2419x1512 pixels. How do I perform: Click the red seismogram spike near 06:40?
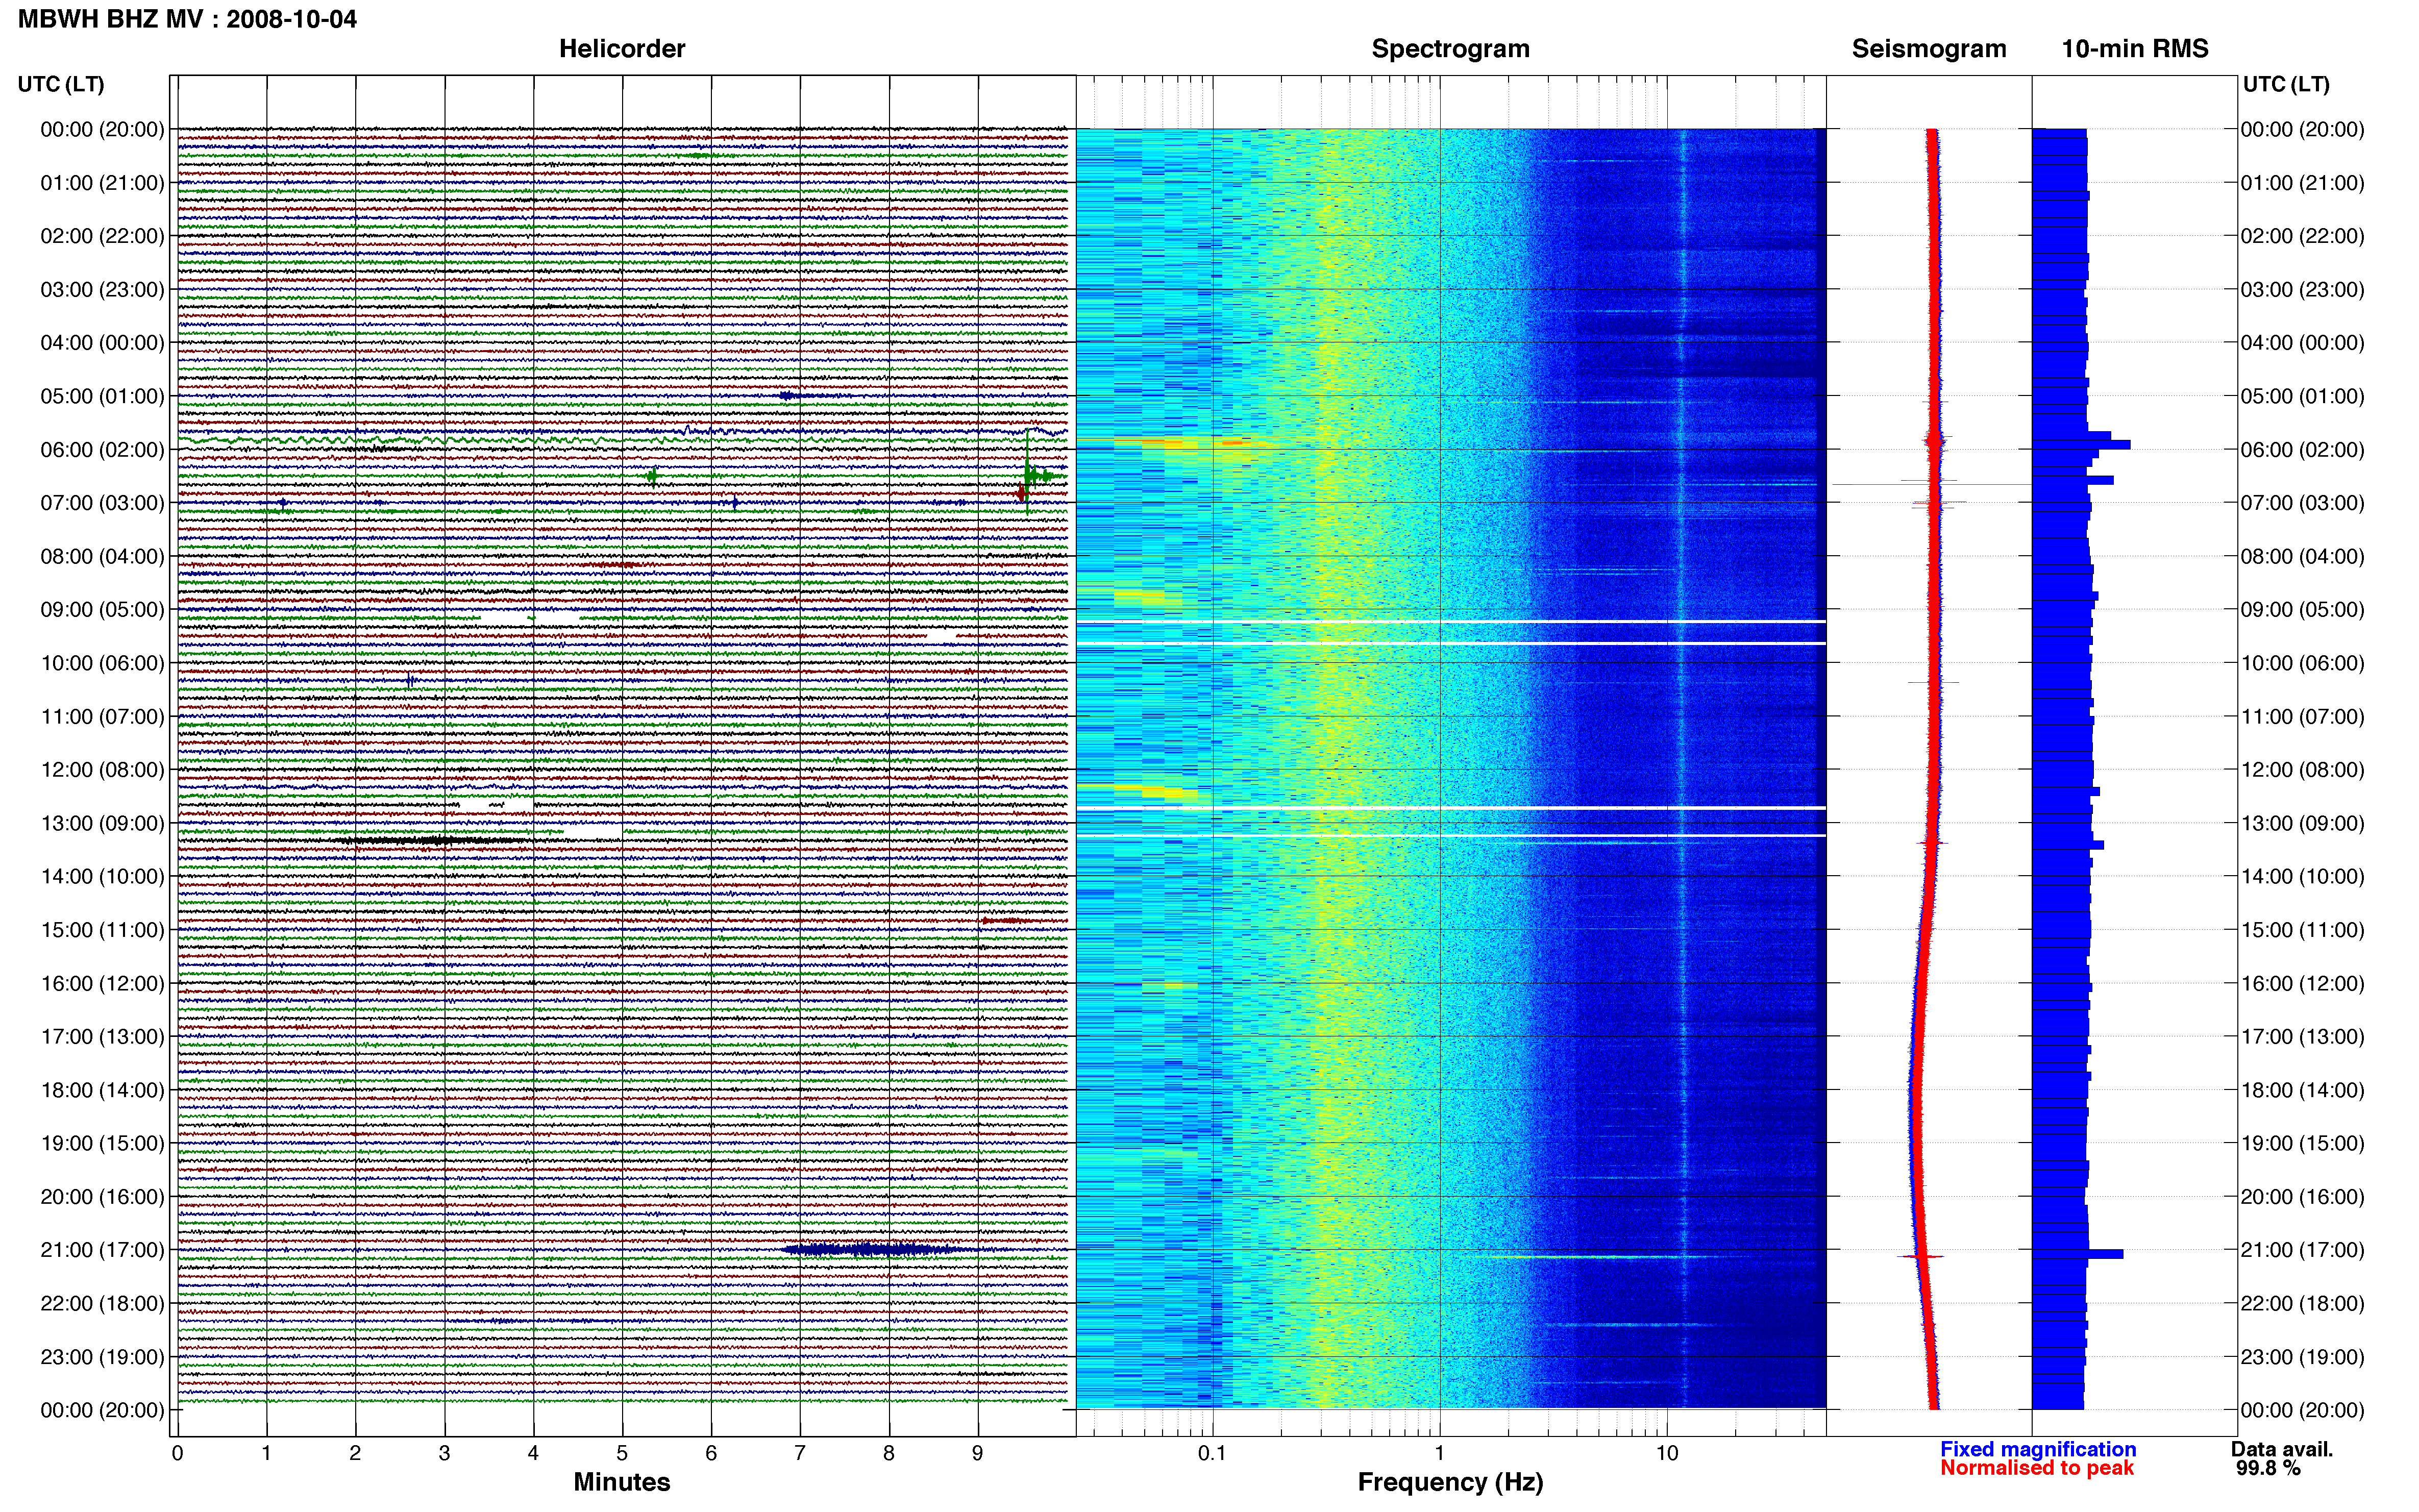click(x=1933, y=485)
